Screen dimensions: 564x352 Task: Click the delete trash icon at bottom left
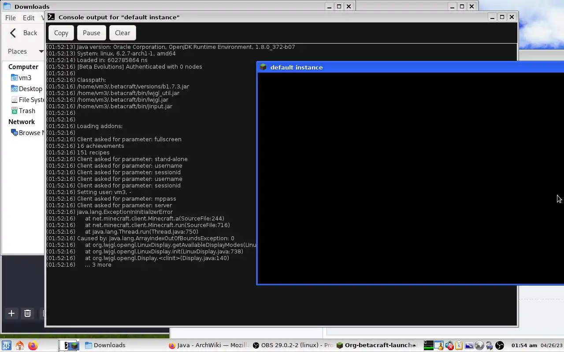click(x=27, y=313)
